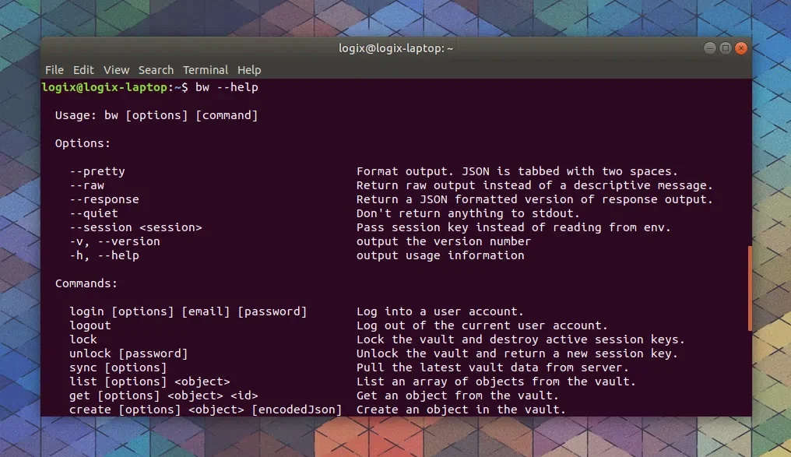791x457 pixels.
Task: Click the Usage: bw [options] line
Action: pos(156,114)
